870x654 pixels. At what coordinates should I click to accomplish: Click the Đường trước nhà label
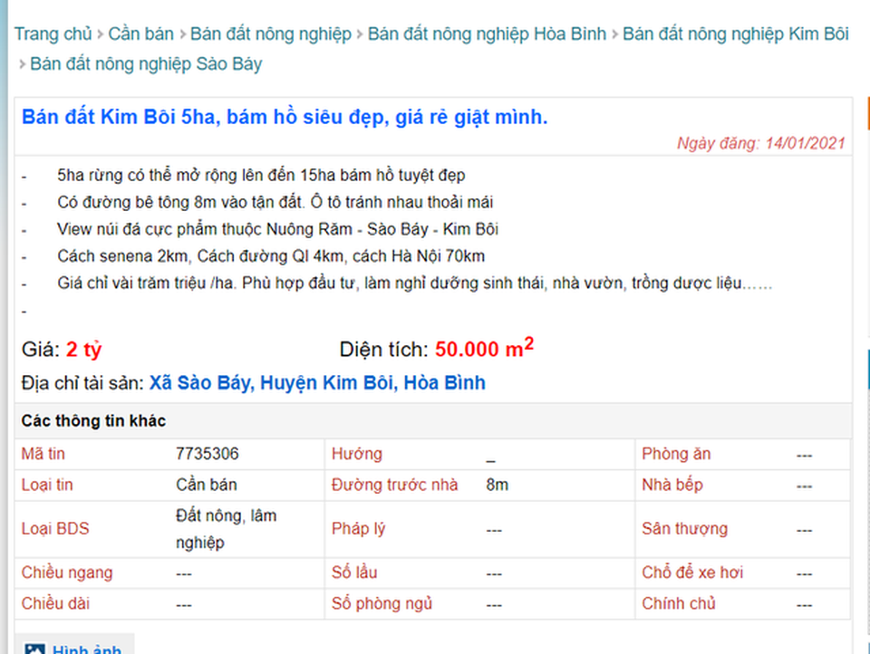pos(394,485)
